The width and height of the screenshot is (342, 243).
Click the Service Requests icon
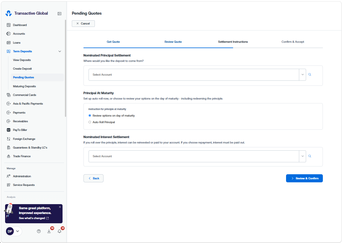click(8, 185)
